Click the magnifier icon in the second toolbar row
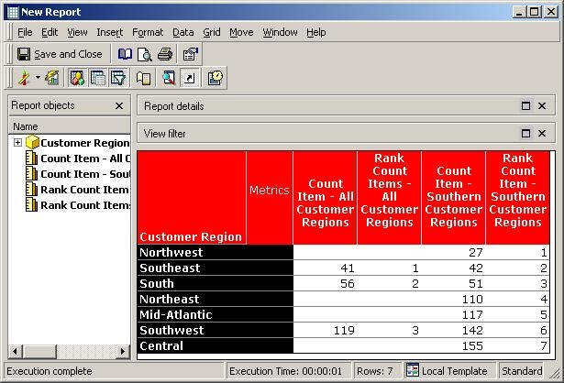Image resolution: width=564 pixels, height=383 pixels. [169, 79]
